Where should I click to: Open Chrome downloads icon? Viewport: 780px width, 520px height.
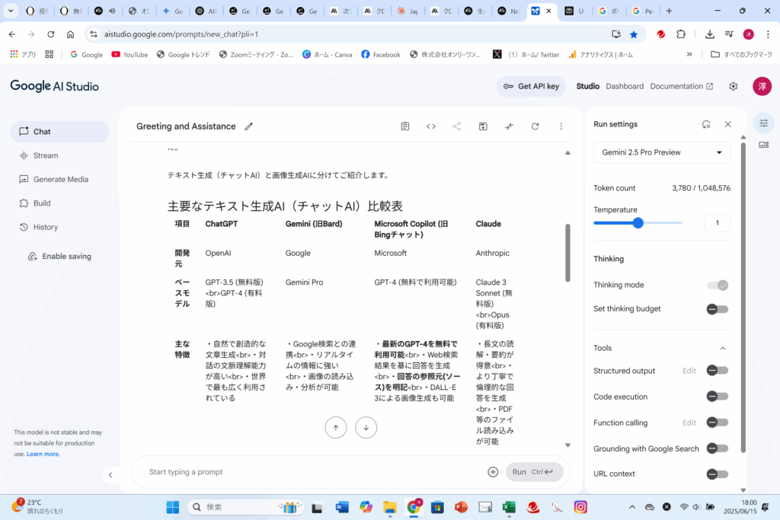710,34
